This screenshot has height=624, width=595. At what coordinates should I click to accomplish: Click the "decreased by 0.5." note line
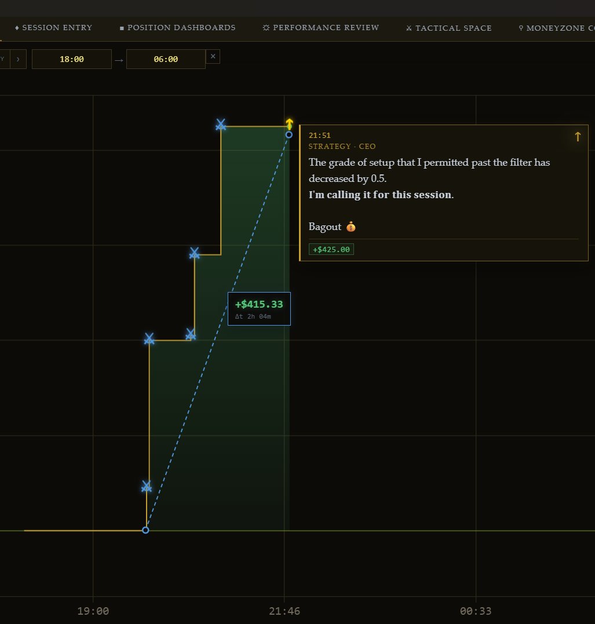coord(348,178)
